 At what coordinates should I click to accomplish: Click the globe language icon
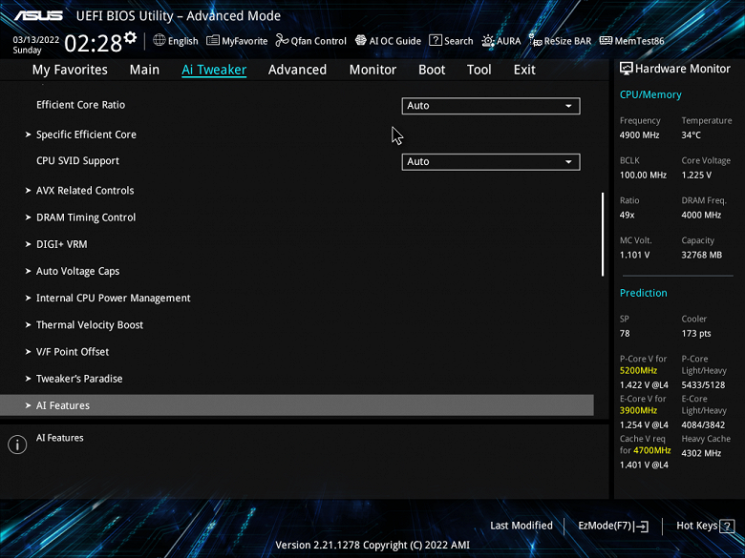pos(160,40)
